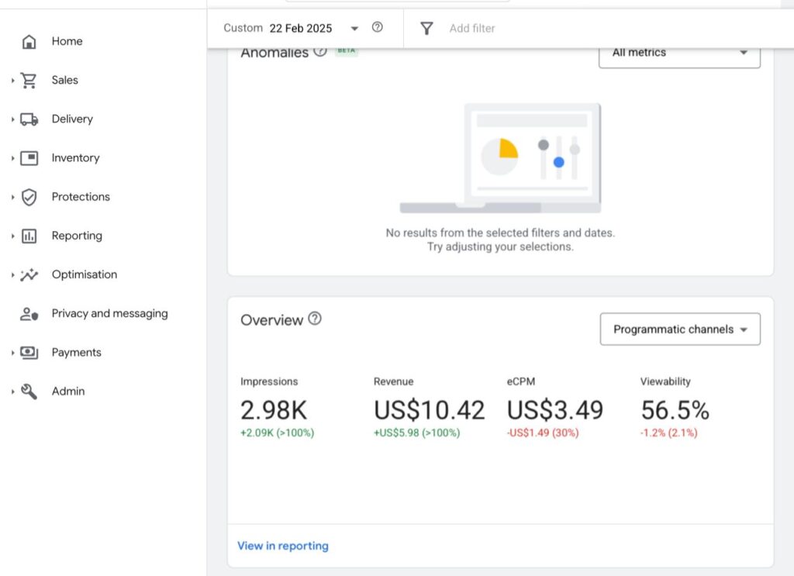Click the Payments money icon
794x576 pixels.
click(29, 353)
